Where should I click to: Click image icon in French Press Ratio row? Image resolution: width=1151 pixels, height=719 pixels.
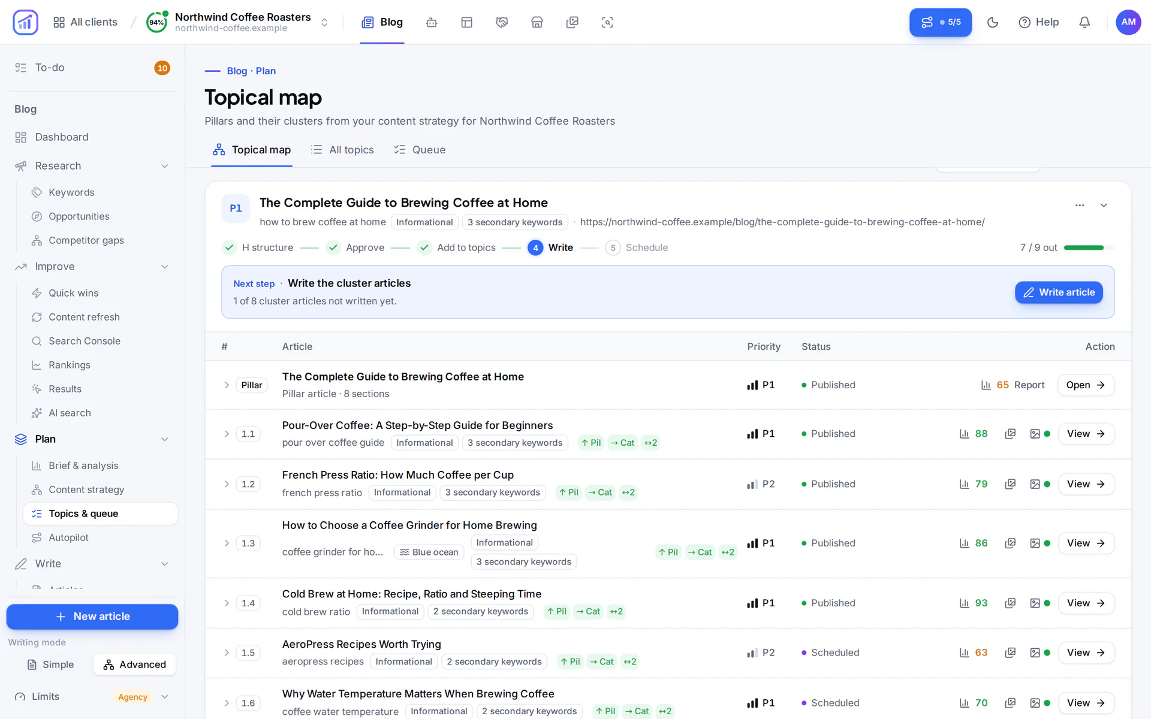pyautogui.click(x=1035, y=484)
